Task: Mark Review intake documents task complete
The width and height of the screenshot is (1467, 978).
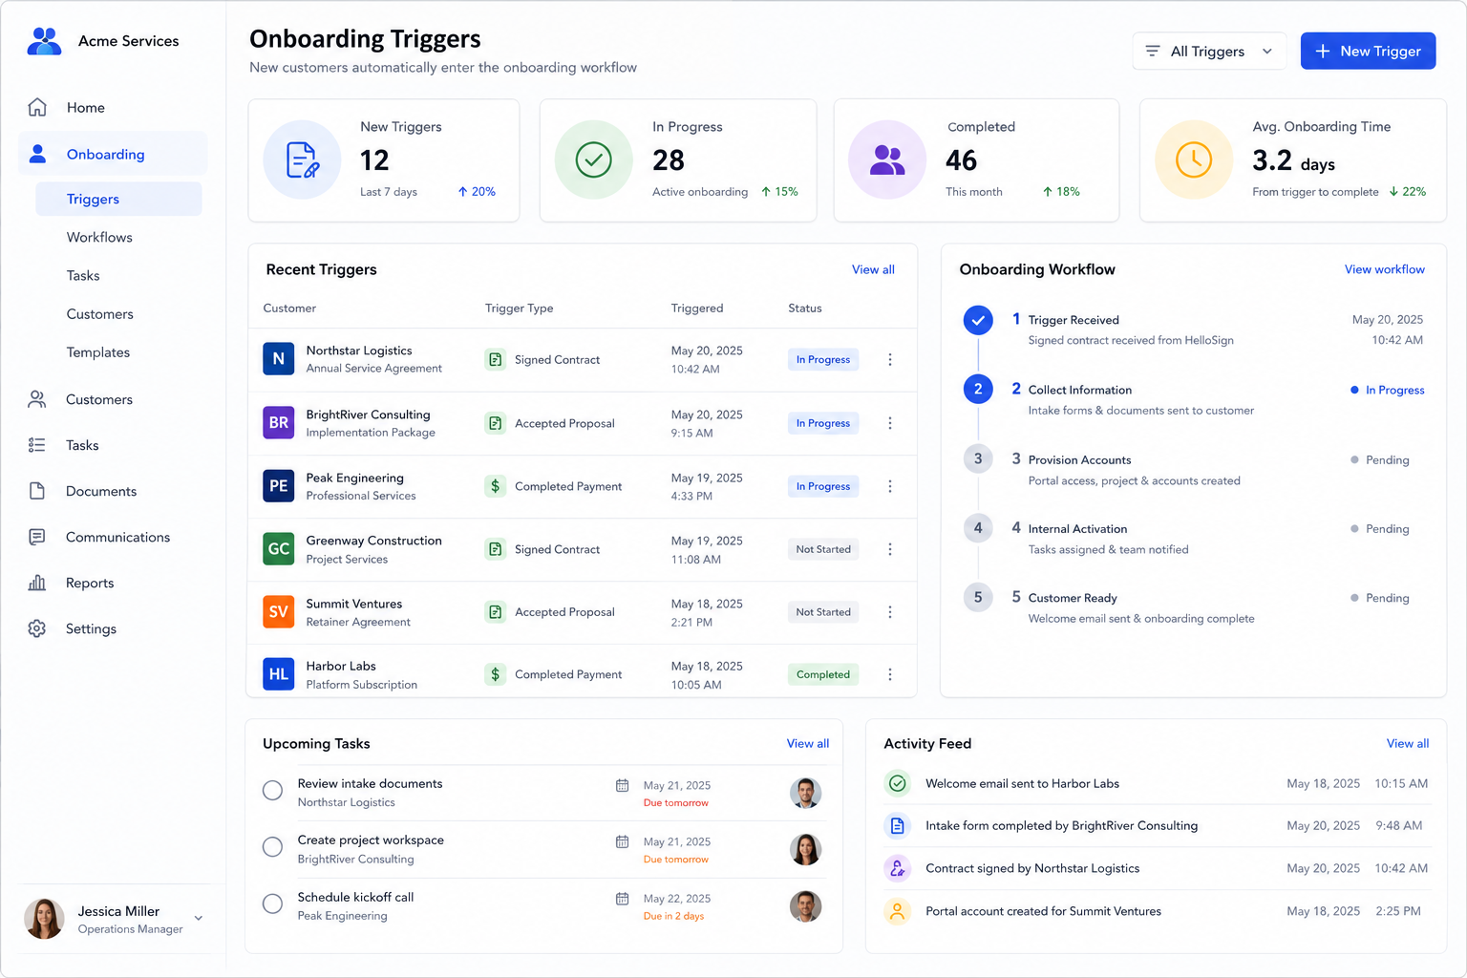Action: pos(272,791)
